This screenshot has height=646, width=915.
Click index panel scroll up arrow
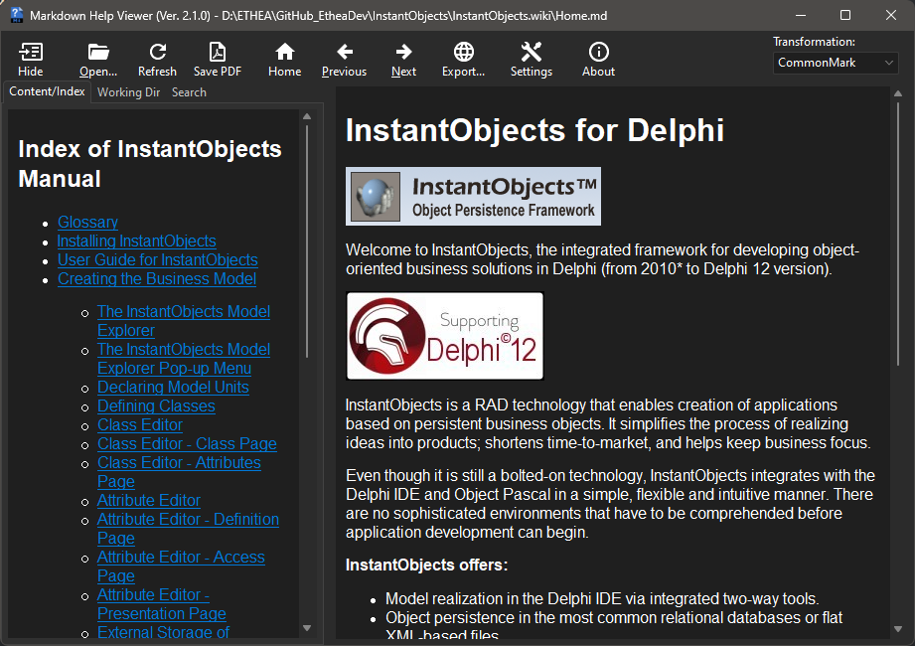(307, 116)
